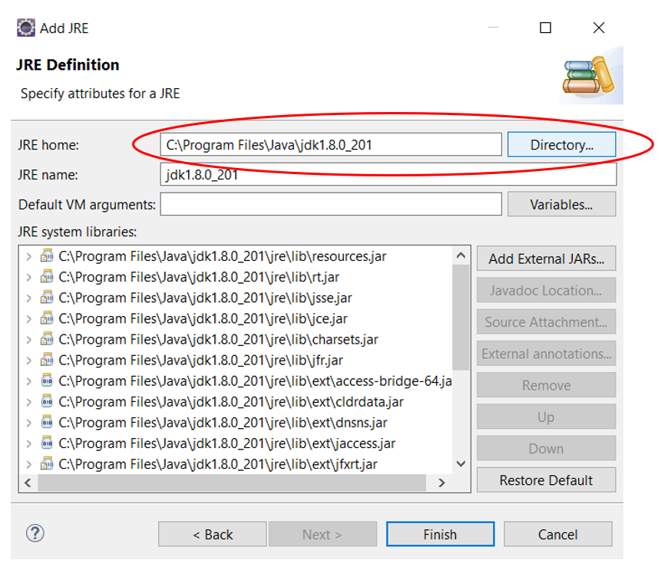The image size is (661, 570).
Task: Click the horizontal scrollbar thumb in libraries list
Action: coord(232,483)
